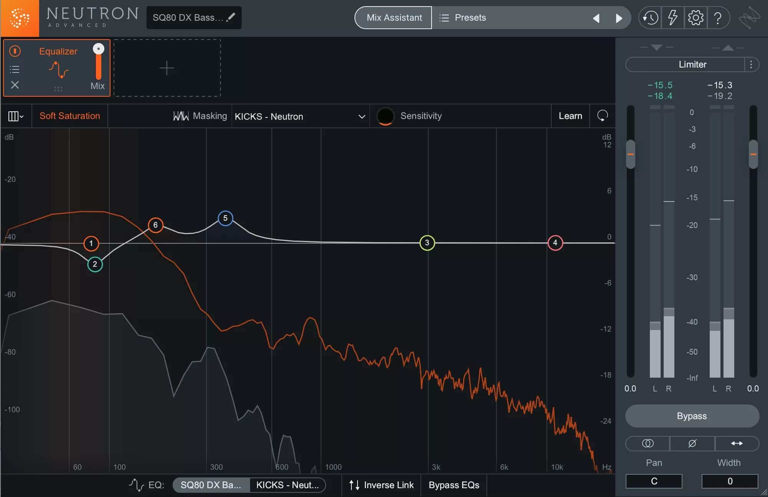This screenshot has width=768, height=497.
Task: Click the pencil to rename preset
Action: [231, 17]
